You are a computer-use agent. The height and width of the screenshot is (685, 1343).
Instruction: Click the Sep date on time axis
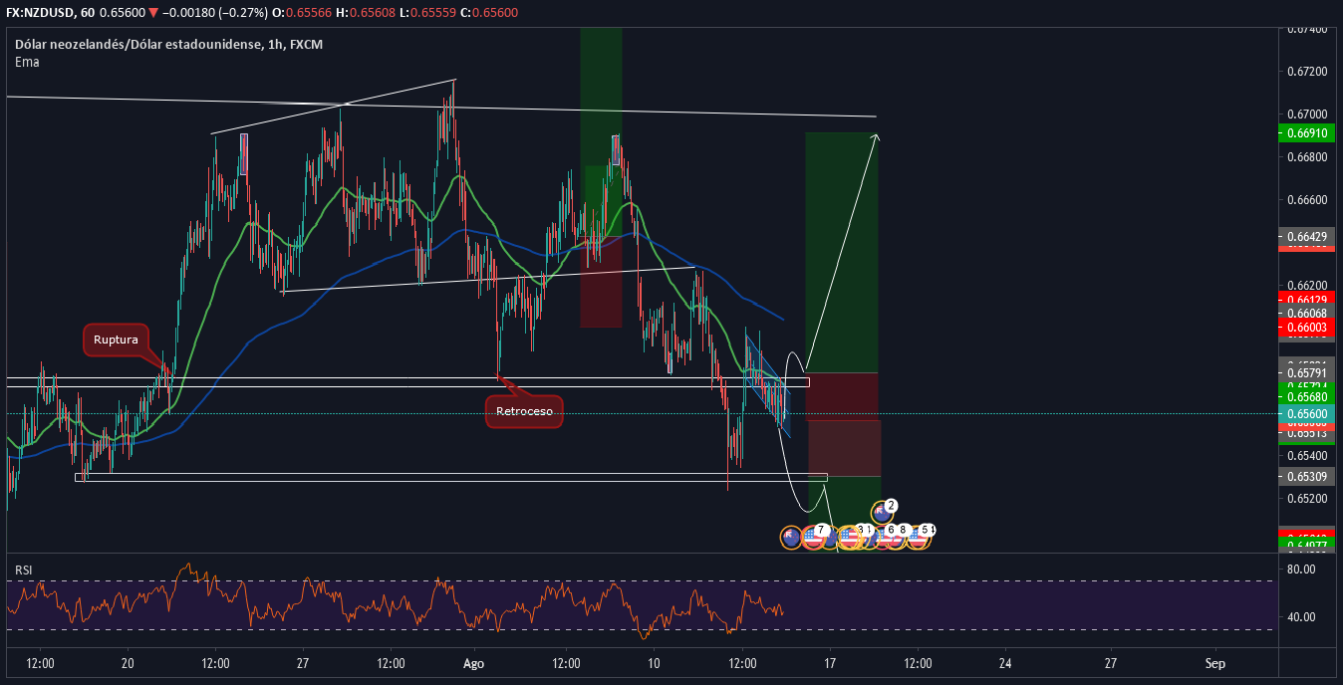(1213, 662)
